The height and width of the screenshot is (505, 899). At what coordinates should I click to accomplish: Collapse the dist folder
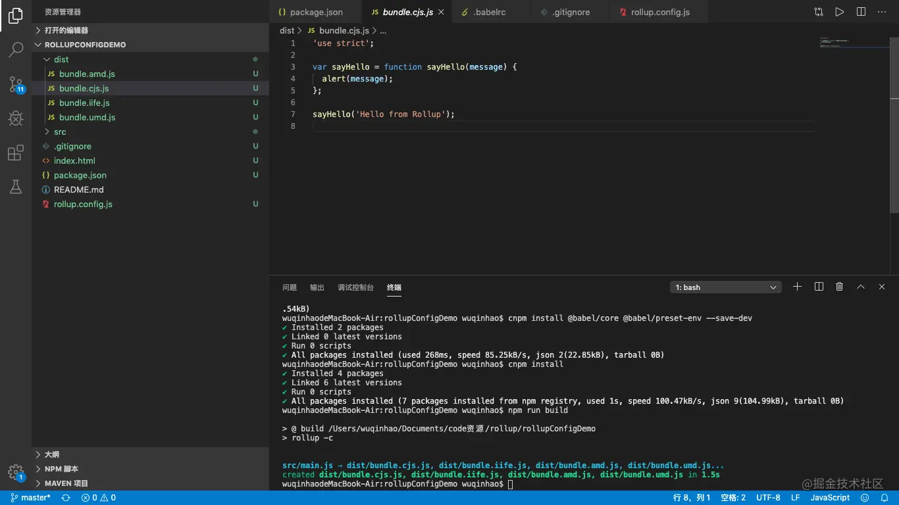[x=61, y=59]
